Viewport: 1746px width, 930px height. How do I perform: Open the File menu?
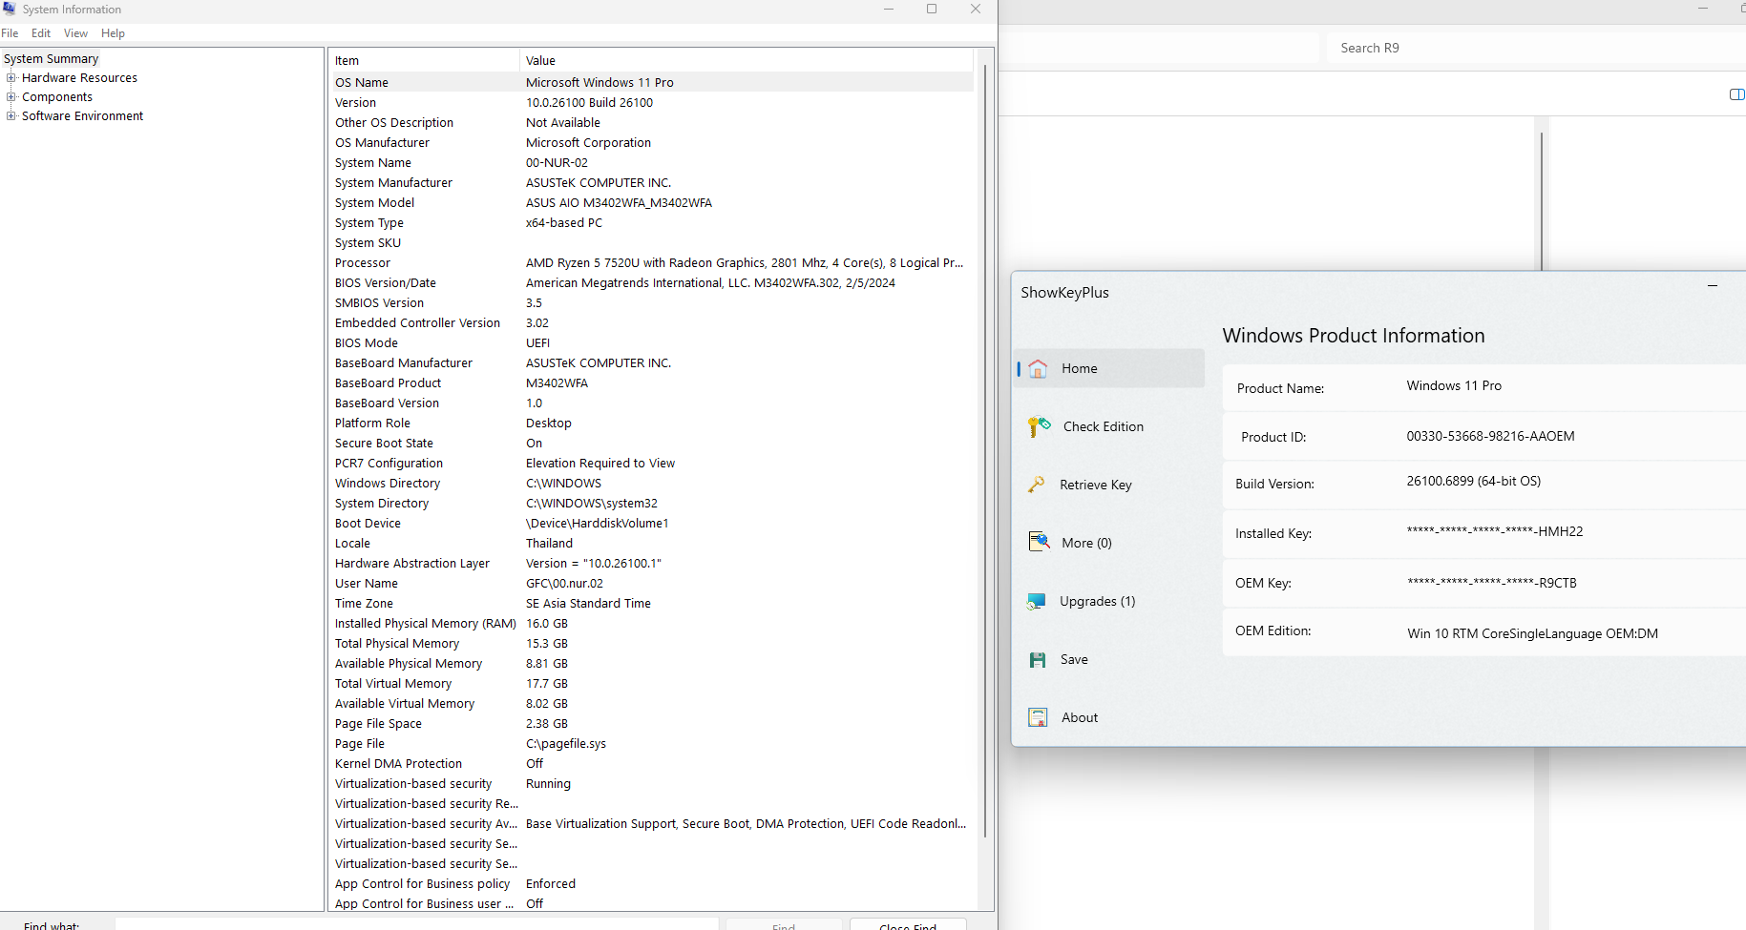tap(10, 33)
